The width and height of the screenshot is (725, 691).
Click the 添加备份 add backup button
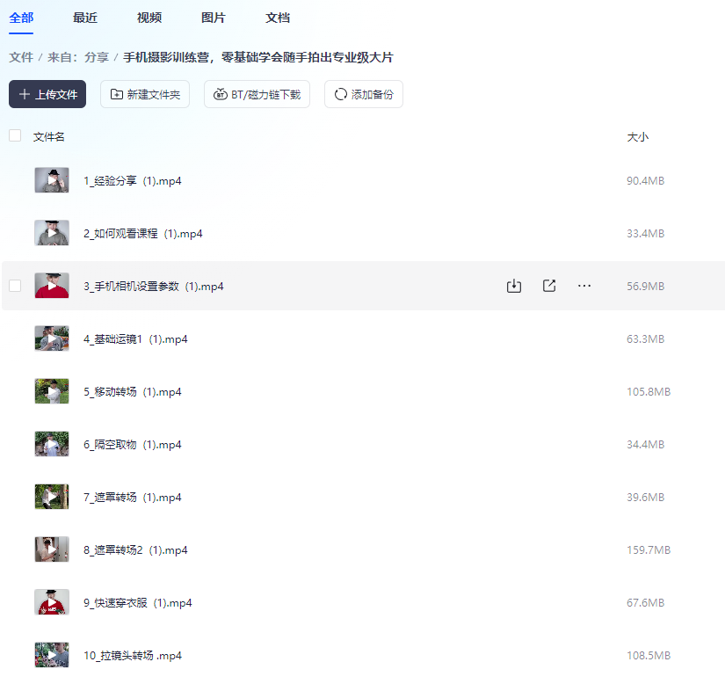363,94
